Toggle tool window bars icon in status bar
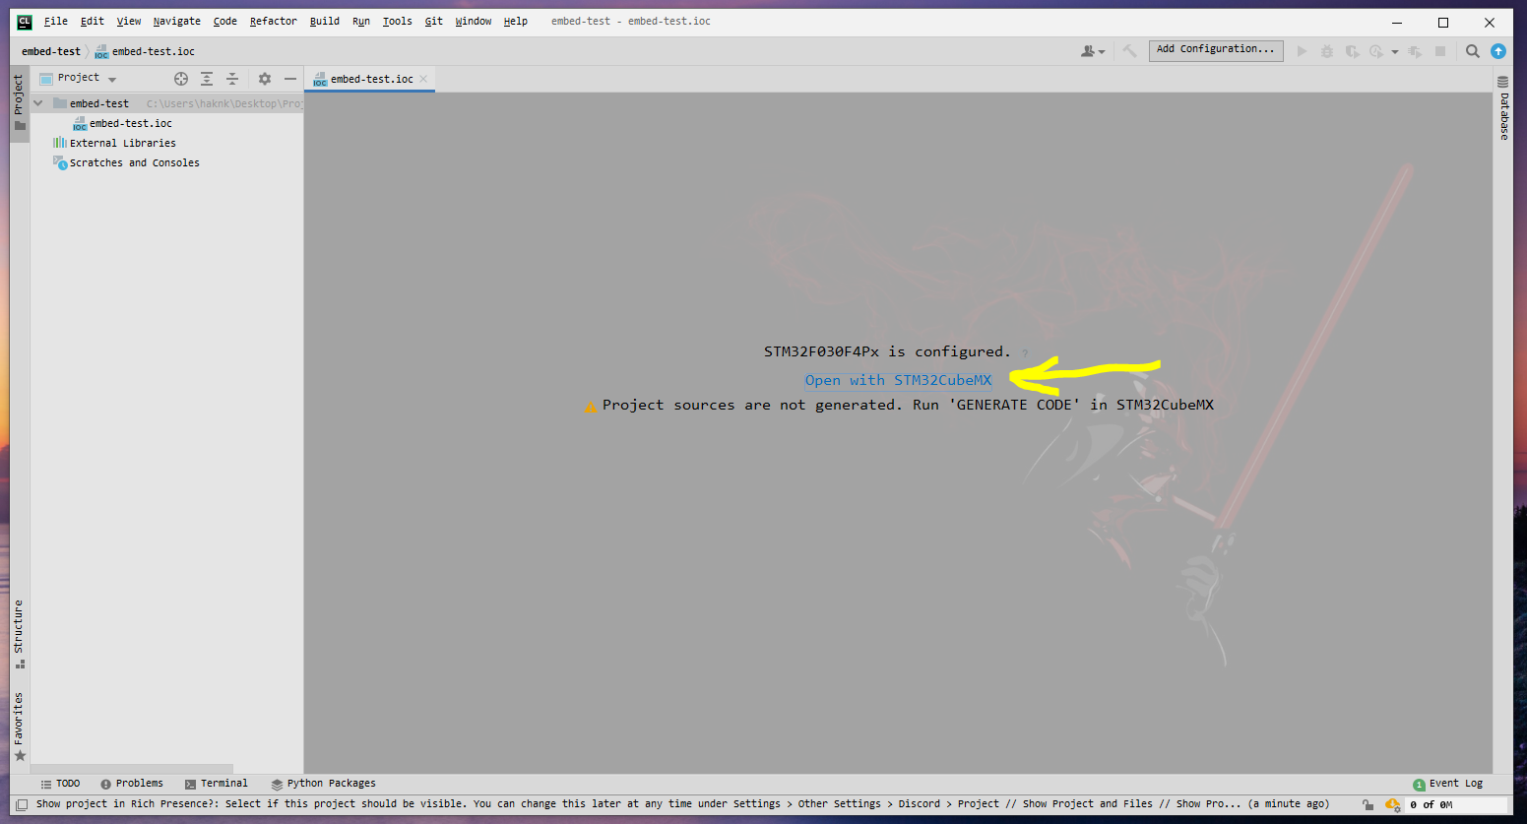This screenshot has height=824, width=1527. pyautogui.click(x=20, y=804)
